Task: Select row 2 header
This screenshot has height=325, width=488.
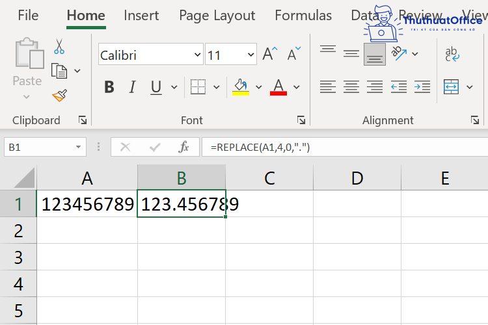Action: (18, 231)
